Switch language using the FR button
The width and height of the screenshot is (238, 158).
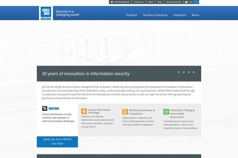[x=197, y=2]
